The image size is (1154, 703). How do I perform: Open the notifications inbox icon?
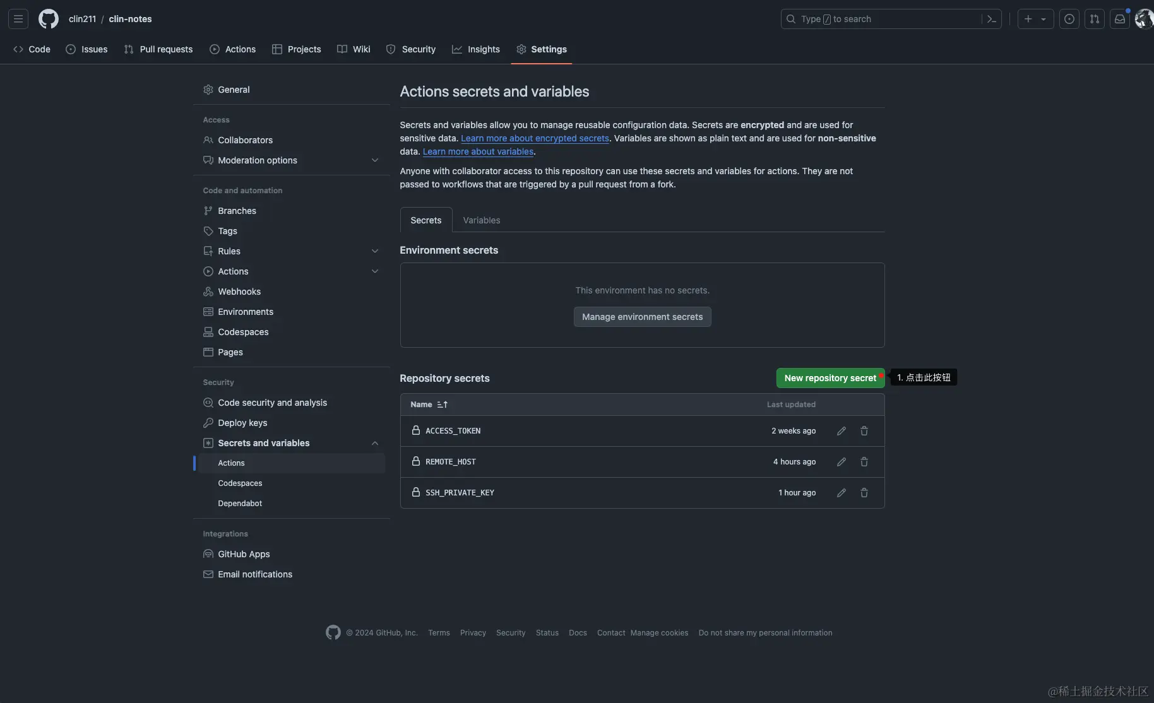pos(1120,19)
